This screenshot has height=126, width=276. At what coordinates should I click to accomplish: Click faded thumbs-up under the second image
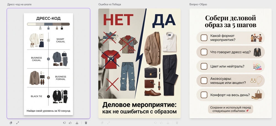coord(161,123)
